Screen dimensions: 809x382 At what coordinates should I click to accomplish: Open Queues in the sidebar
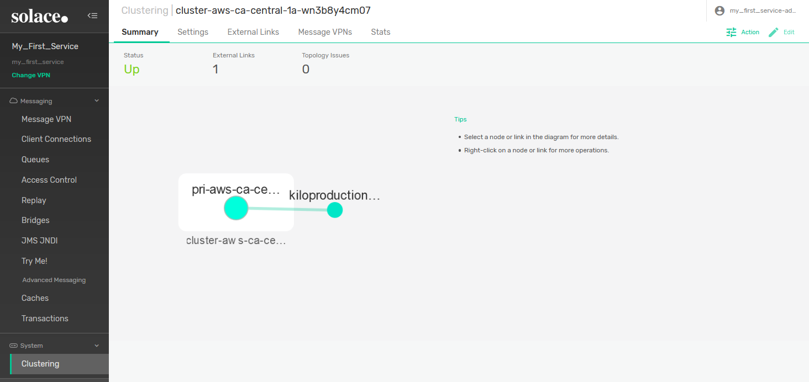[35, 160]
